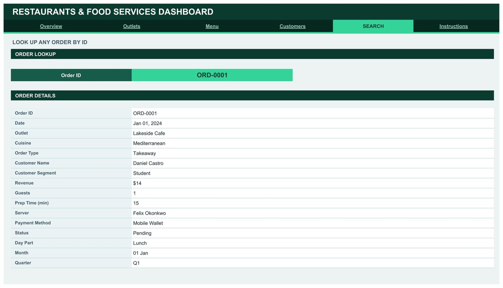The image size is (503, 288).
Task: Select the date value 'Jan 01, 2024'
Action: pyautogui.click(x=147, y=123)
